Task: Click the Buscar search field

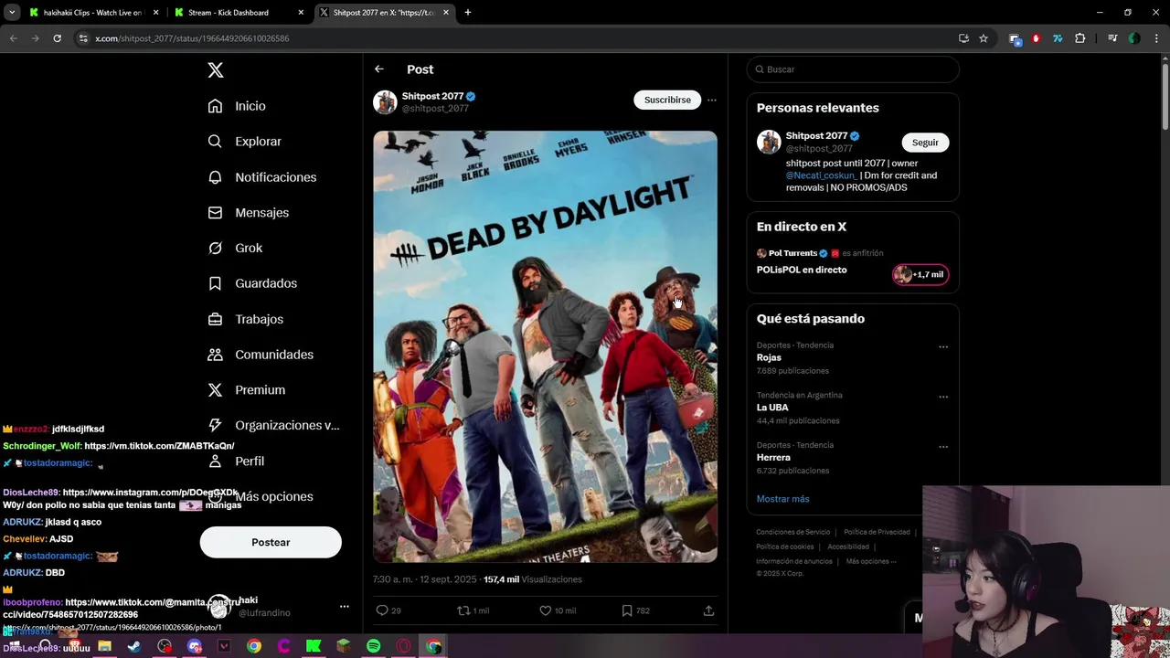Action: tap(853, 69)
